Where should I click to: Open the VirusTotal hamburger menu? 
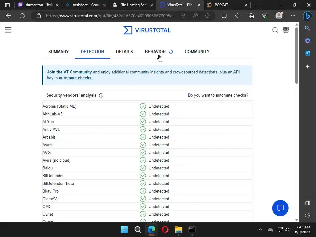pyautogui.click(x=8, y=30)
